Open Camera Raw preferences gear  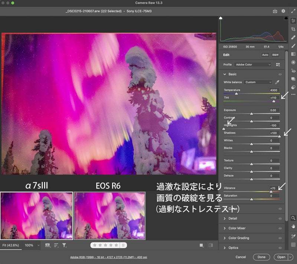[283, 11]
